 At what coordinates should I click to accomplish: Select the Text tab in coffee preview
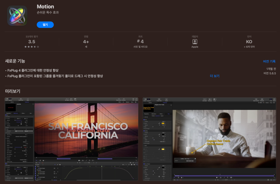169,113
